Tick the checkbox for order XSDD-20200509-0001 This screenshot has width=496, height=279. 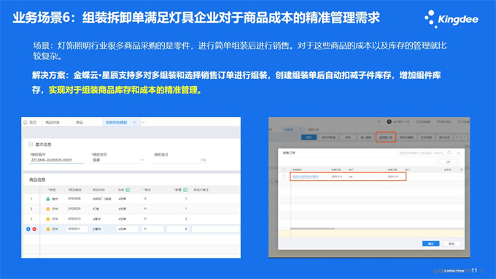pos(284,177)
